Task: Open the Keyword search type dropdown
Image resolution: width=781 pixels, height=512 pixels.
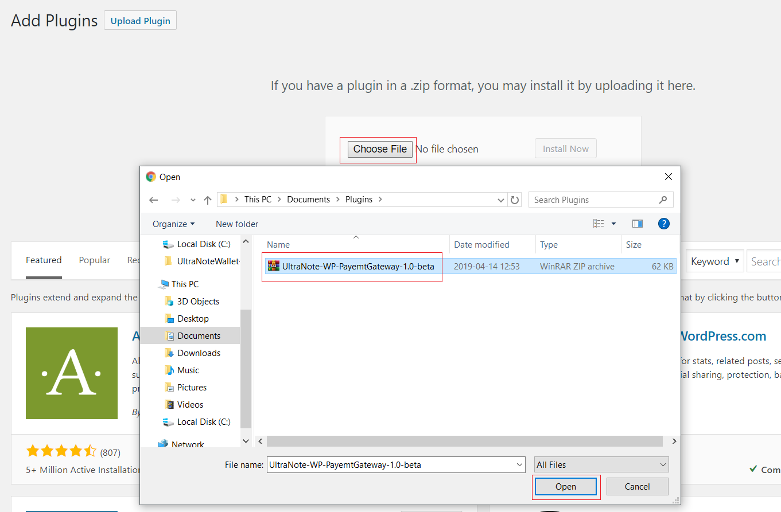Action: pyautogui.click(x=715, y=261)
